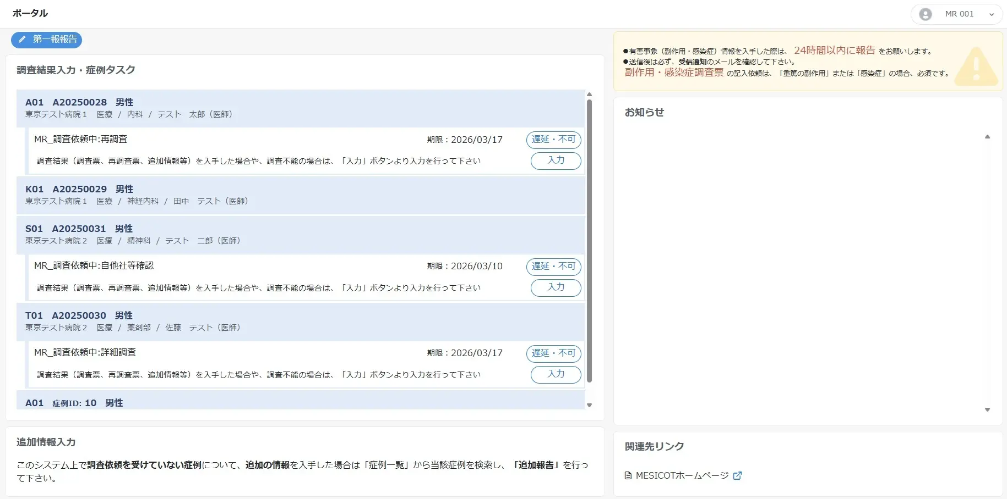
Task: Open the MESICOTホームページ link
Action: pyautogui.click(x=682, y=476)
